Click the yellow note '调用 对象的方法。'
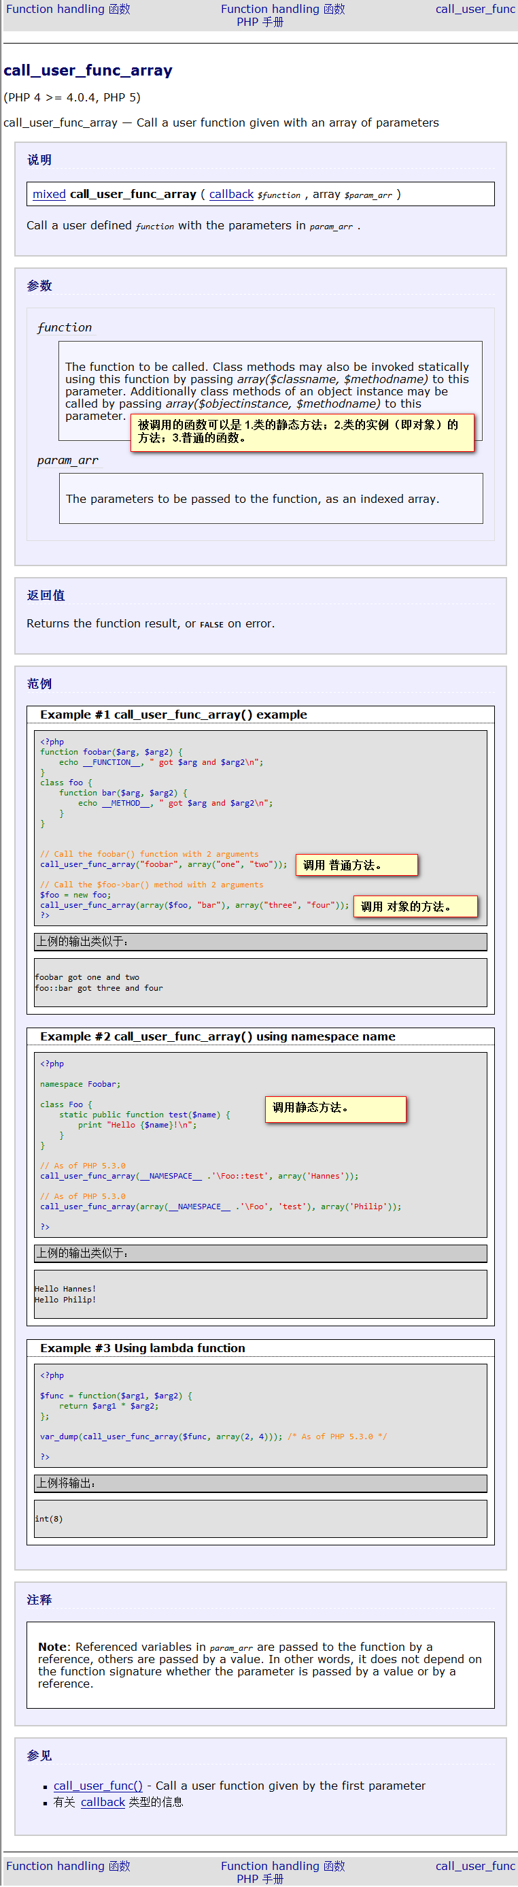This screenshot has width=518, height=1887. [x=415, y=906]
